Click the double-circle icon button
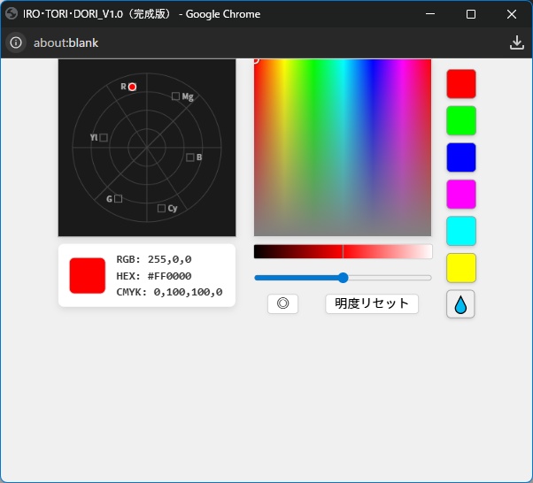This screenshot has width=533, height=483. pos(282,303)
